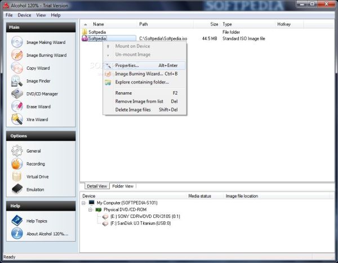Click the Ready status bar text
338x263 pixels.
coord(10,257)
